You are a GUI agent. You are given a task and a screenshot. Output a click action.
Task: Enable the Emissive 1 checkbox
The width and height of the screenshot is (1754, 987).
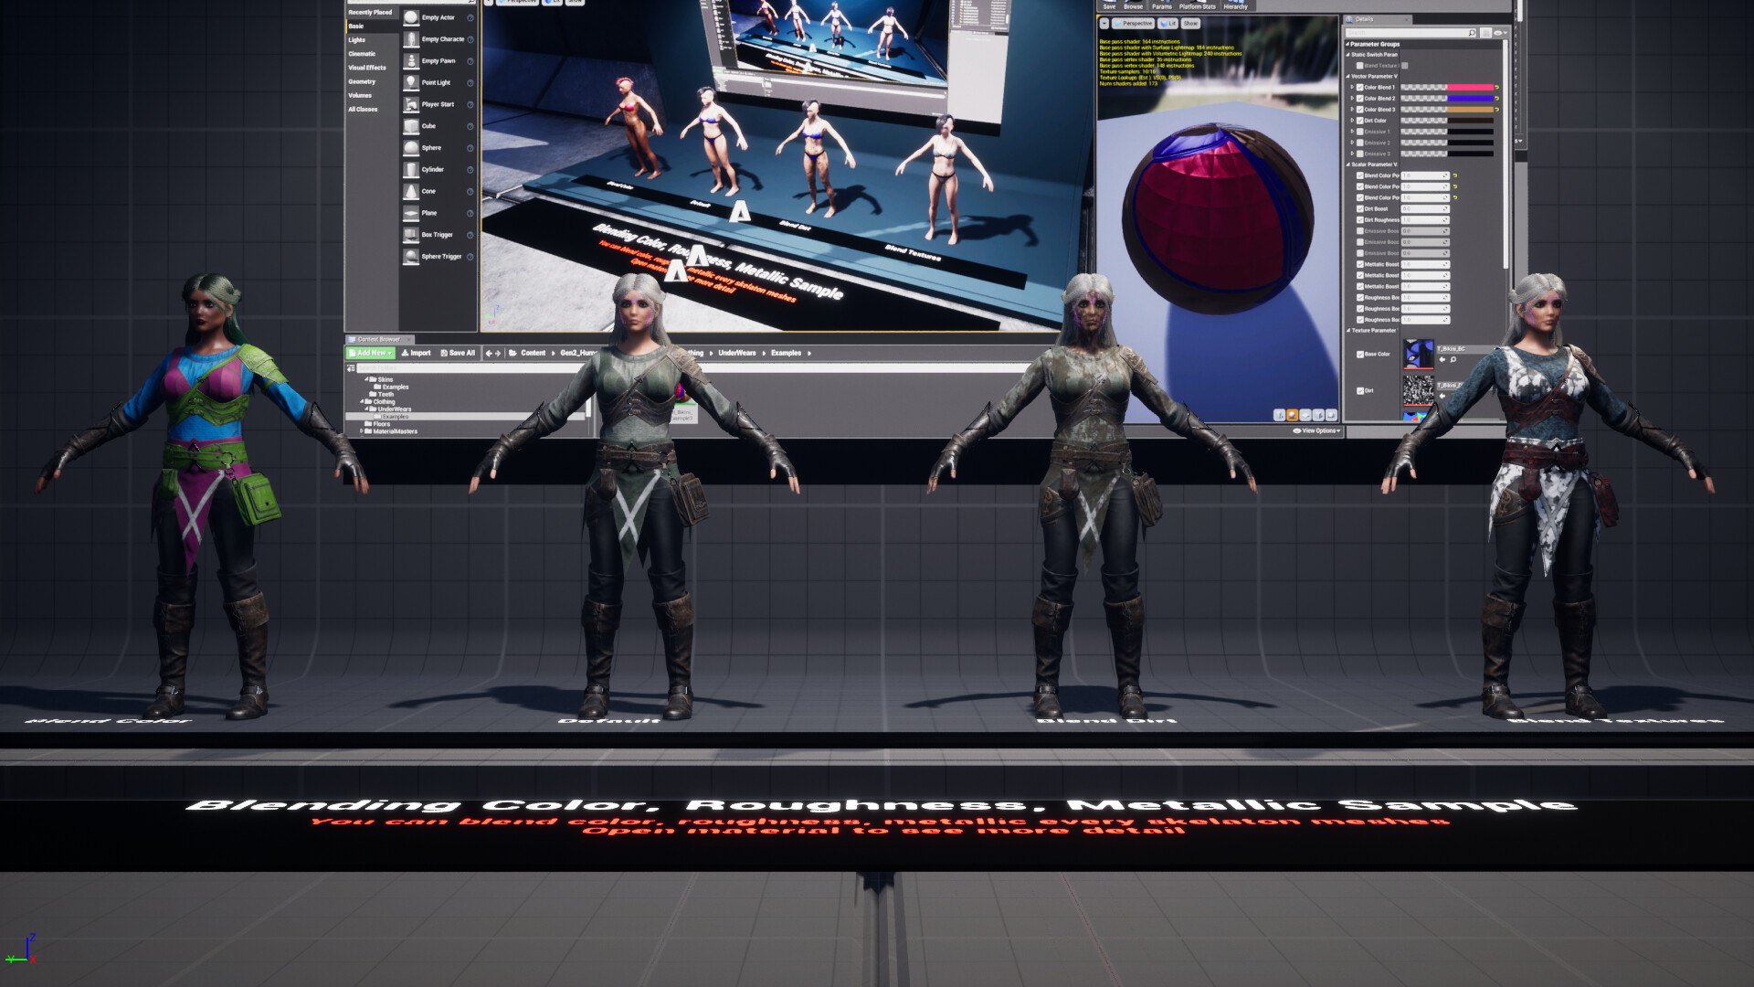[1359, 132]
